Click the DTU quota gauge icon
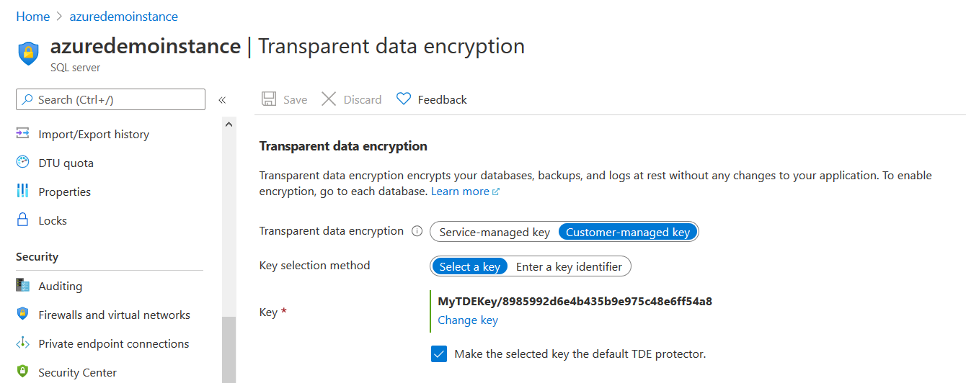Image resolution: width=966 pixels, height=383 pixels. pos(23,163)
